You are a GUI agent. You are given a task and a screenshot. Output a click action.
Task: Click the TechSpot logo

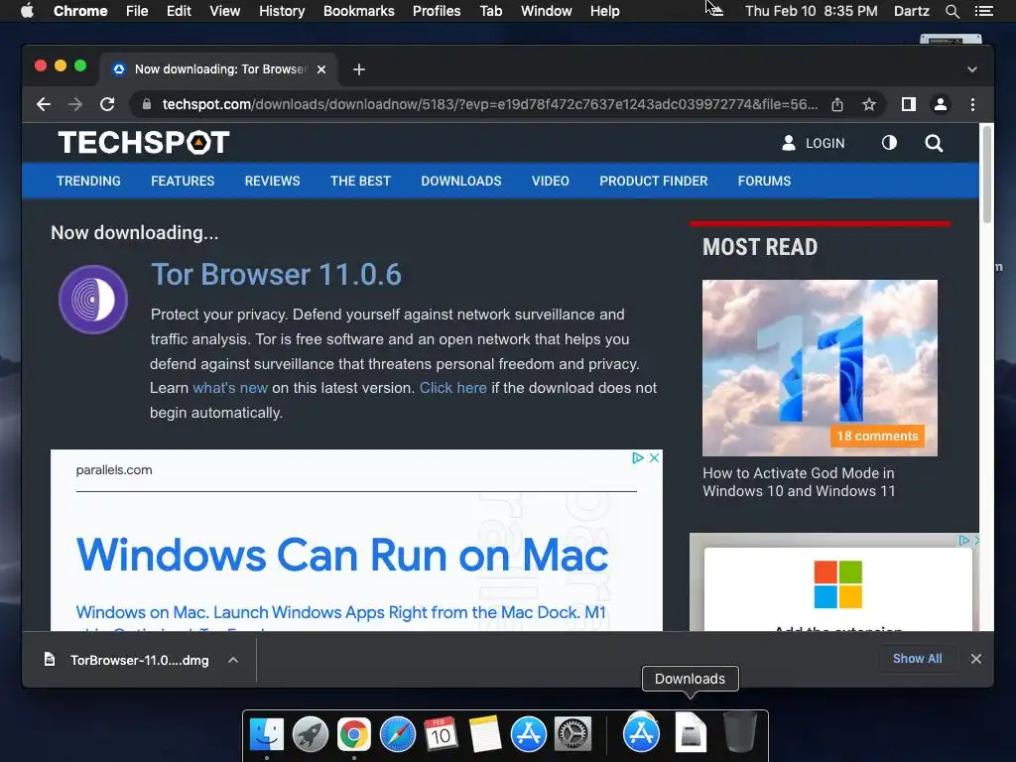point(144,143)
